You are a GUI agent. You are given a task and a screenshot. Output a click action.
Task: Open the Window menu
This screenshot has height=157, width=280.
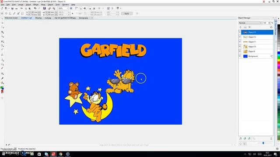click(x=66, y=5)
